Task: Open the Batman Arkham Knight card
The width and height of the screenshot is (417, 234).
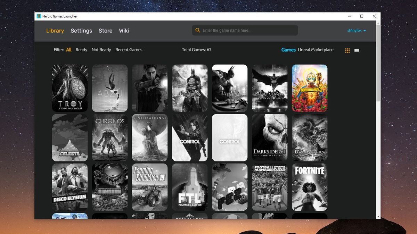Action: [x=270, y=88]
